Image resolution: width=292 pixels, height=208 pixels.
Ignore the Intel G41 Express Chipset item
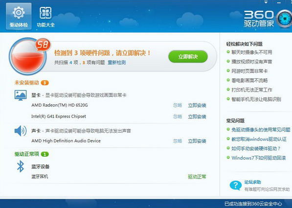coord(178,116)
